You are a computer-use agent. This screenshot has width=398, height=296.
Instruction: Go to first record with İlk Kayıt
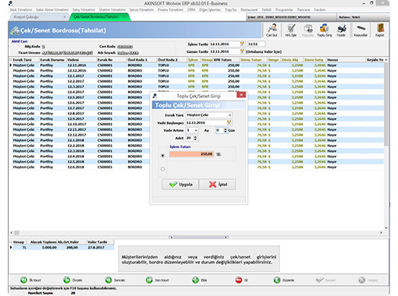pos(30,280)
